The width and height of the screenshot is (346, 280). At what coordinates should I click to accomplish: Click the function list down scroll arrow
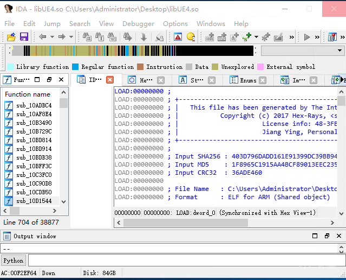pos(63,201)
